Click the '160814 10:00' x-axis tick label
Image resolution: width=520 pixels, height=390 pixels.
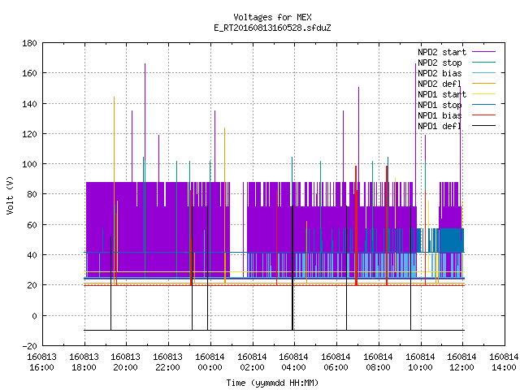pyautogui.click(x=421, y=362)
